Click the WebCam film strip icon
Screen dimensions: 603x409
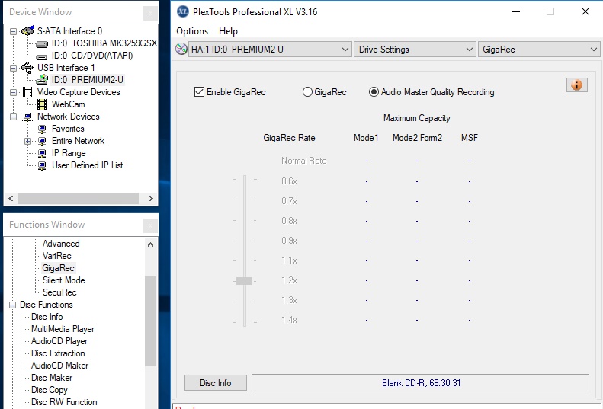coord(42,104)
